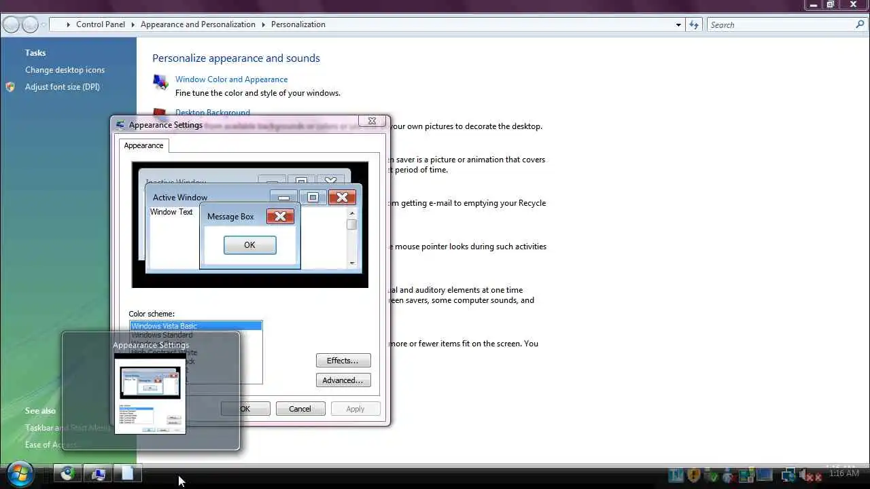
Task: Open the recent pages dropdown beside Forward
Action: pyautogui.click(x=43, y=25)
